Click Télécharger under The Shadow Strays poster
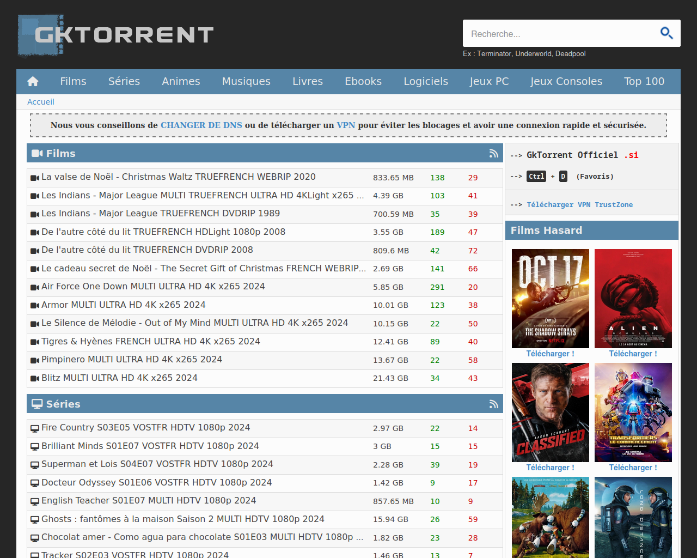The image size is (697, 558). [x=550, y=354]
